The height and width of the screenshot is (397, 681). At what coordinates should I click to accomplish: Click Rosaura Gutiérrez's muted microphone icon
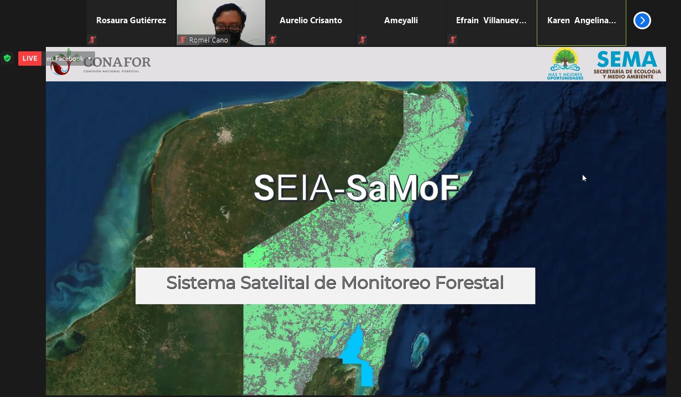(x=92, y=40)
